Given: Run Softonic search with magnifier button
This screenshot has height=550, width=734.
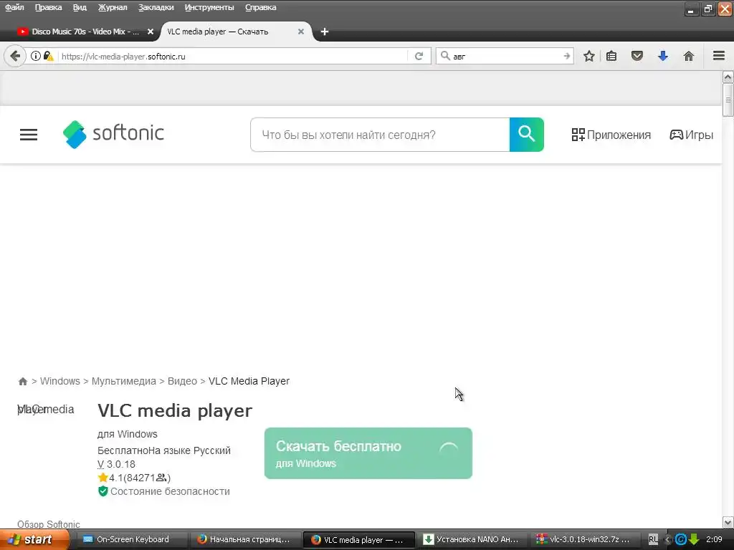Looking at the screenshot, I should [527, 135].
